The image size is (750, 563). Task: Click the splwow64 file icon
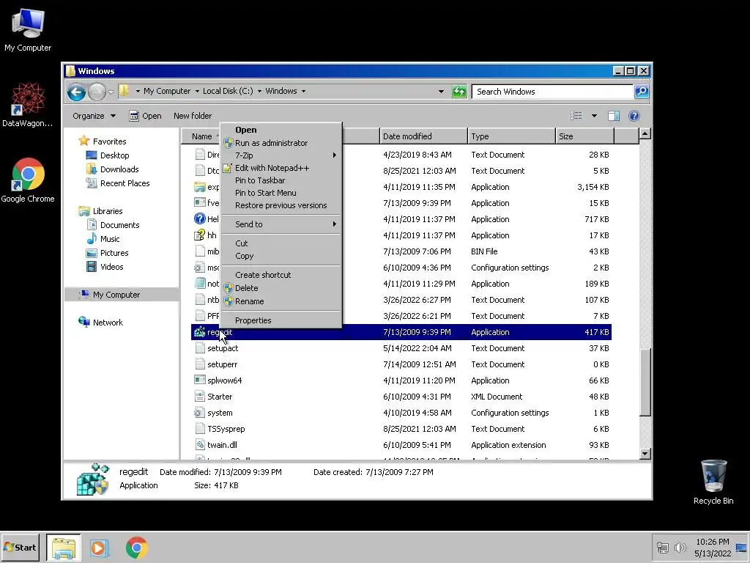pyautogui.click(x=199, y=380)
